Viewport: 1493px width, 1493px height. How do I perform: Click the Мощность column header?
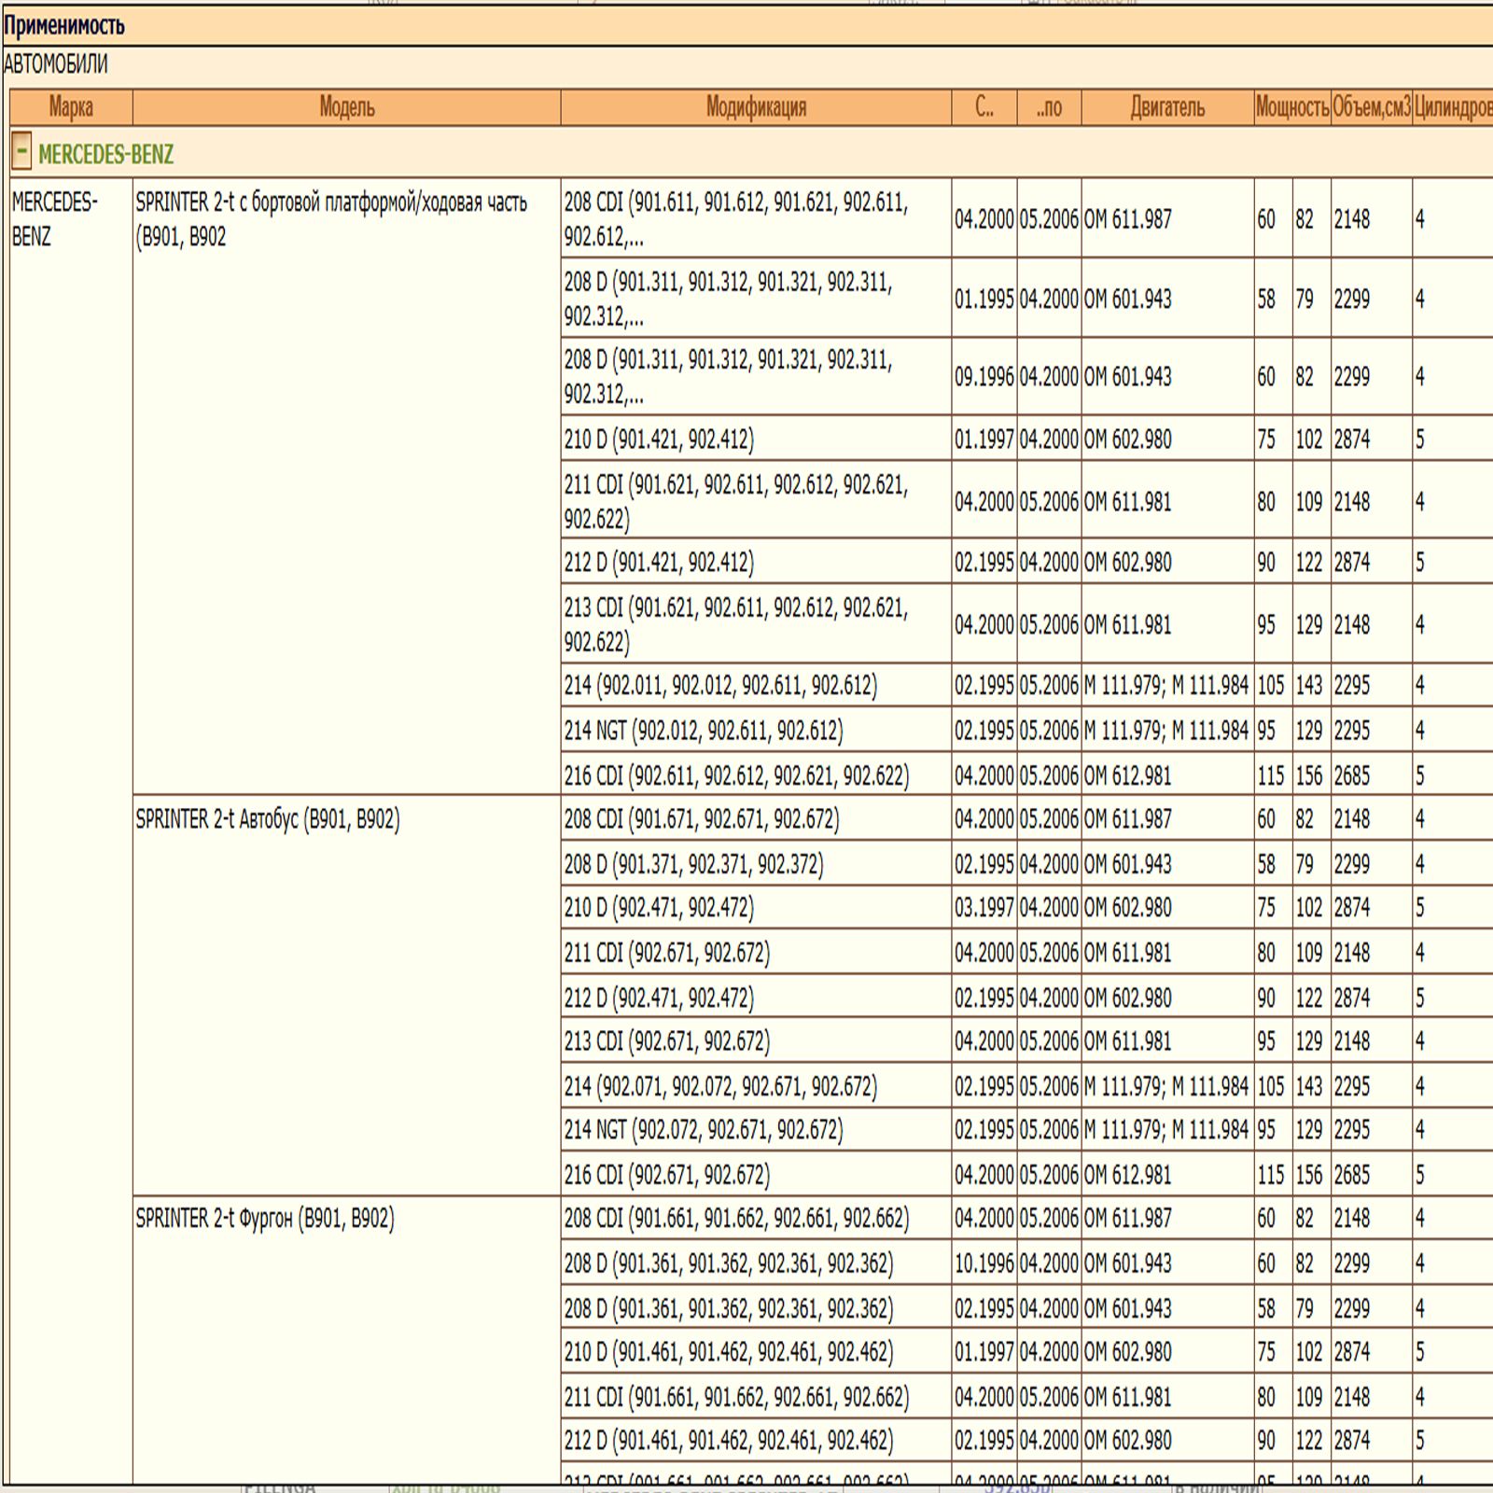[x=1291, y=107]
